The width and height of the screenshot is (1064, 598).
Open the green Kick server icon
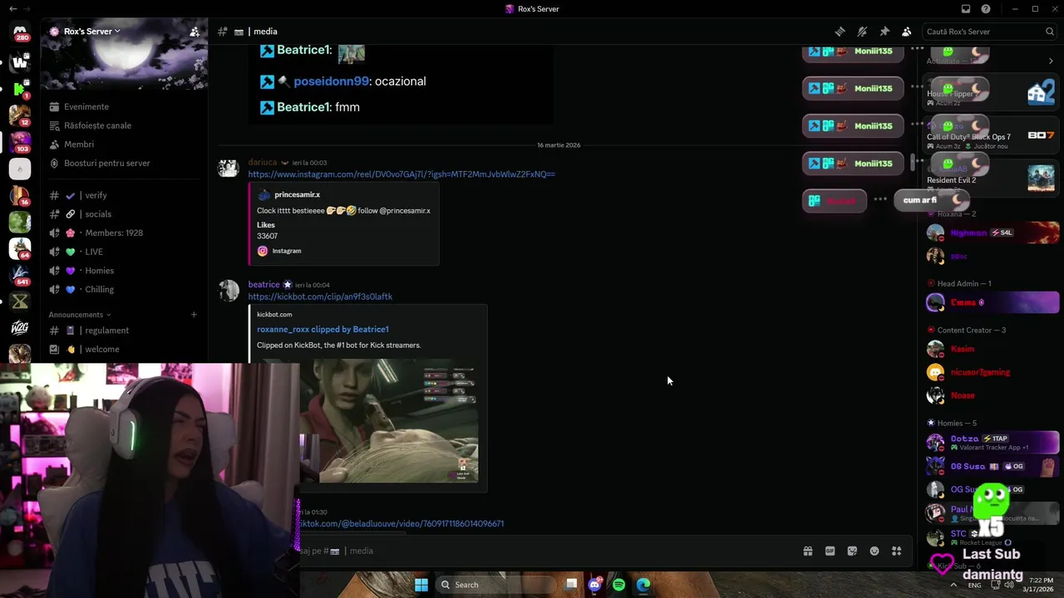point(20,88)
